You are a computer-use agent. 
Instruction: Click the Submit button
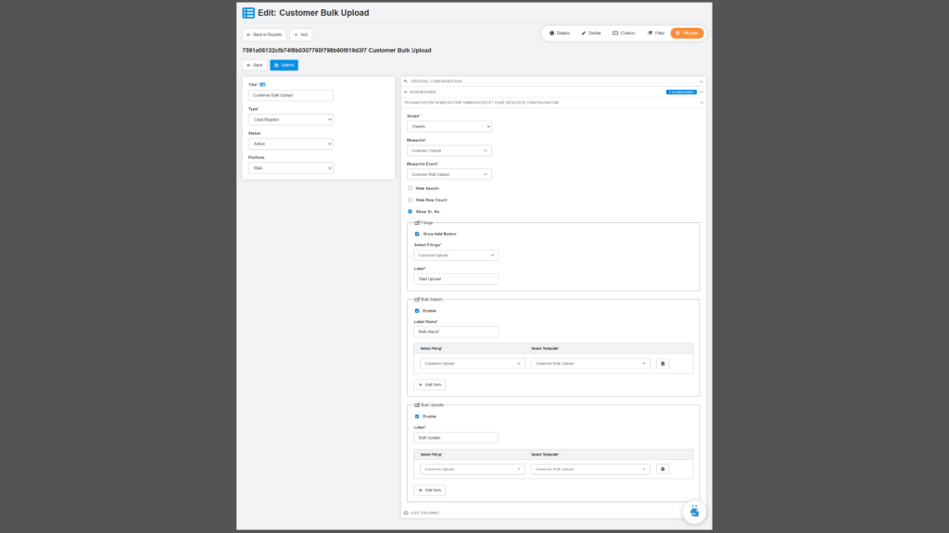click(284, 65)
